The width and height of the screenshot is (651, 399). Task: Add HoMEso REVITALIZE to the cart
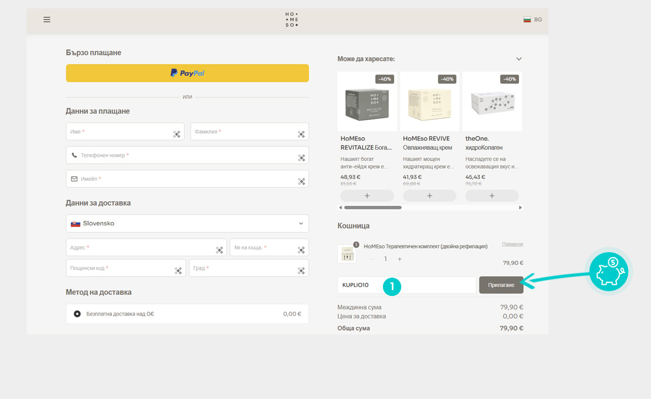click(x=367, y=195)
